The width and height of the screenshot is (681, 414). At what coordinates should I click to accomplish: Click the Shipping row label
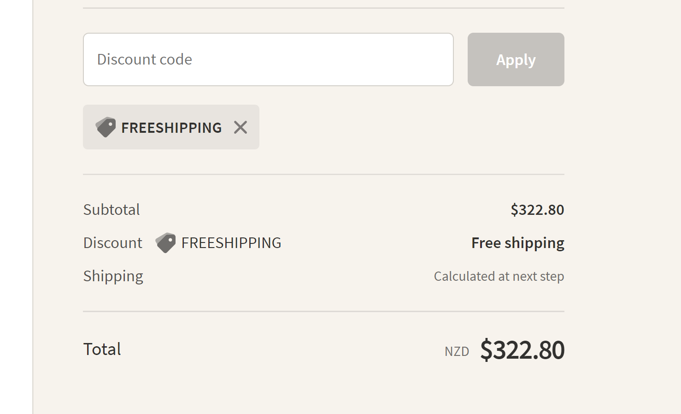click(113, 276)
